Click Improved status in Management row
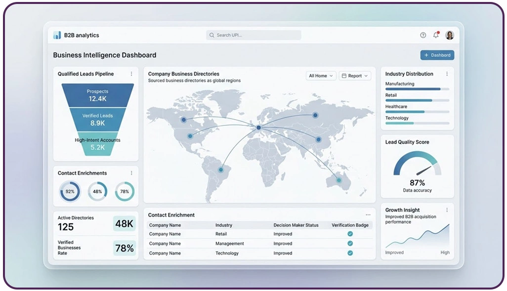Viewport: 507px width, 291px height. point(283,244)
